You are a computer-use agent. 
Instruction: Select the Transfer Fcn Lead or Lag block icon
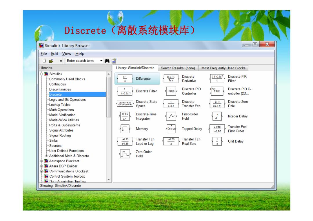125,141
